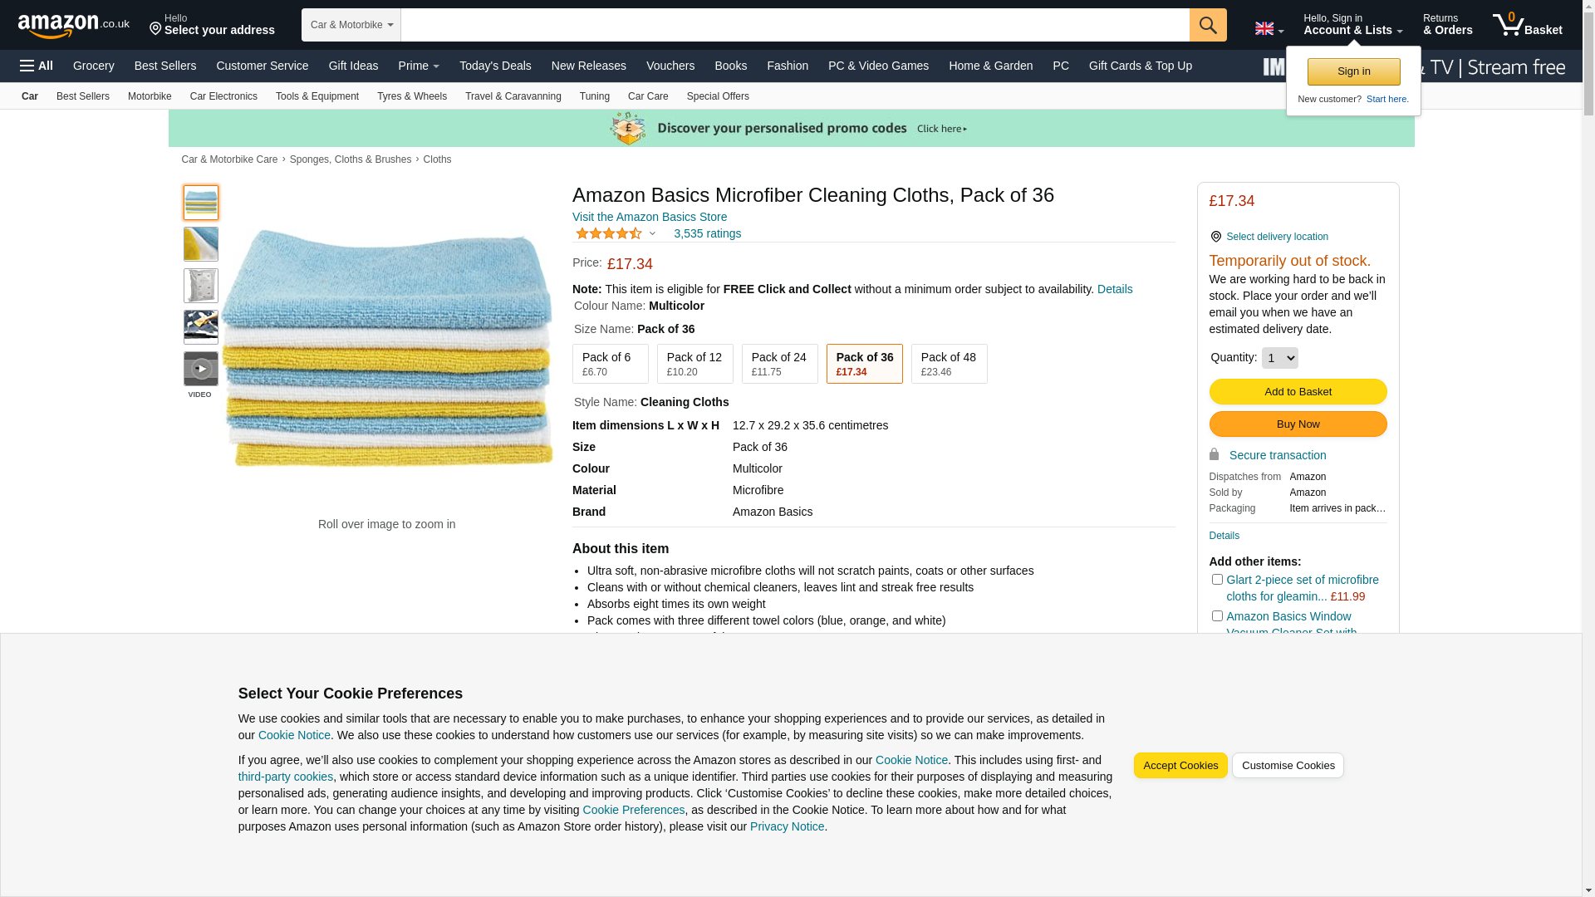Open Today's Deals in navigation bar

pyautogui.click(x=494, y=66)
